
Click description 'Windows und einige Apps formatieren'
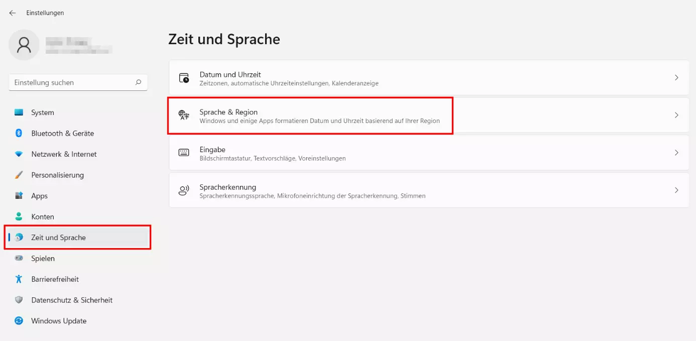click(x=319, y=121)
